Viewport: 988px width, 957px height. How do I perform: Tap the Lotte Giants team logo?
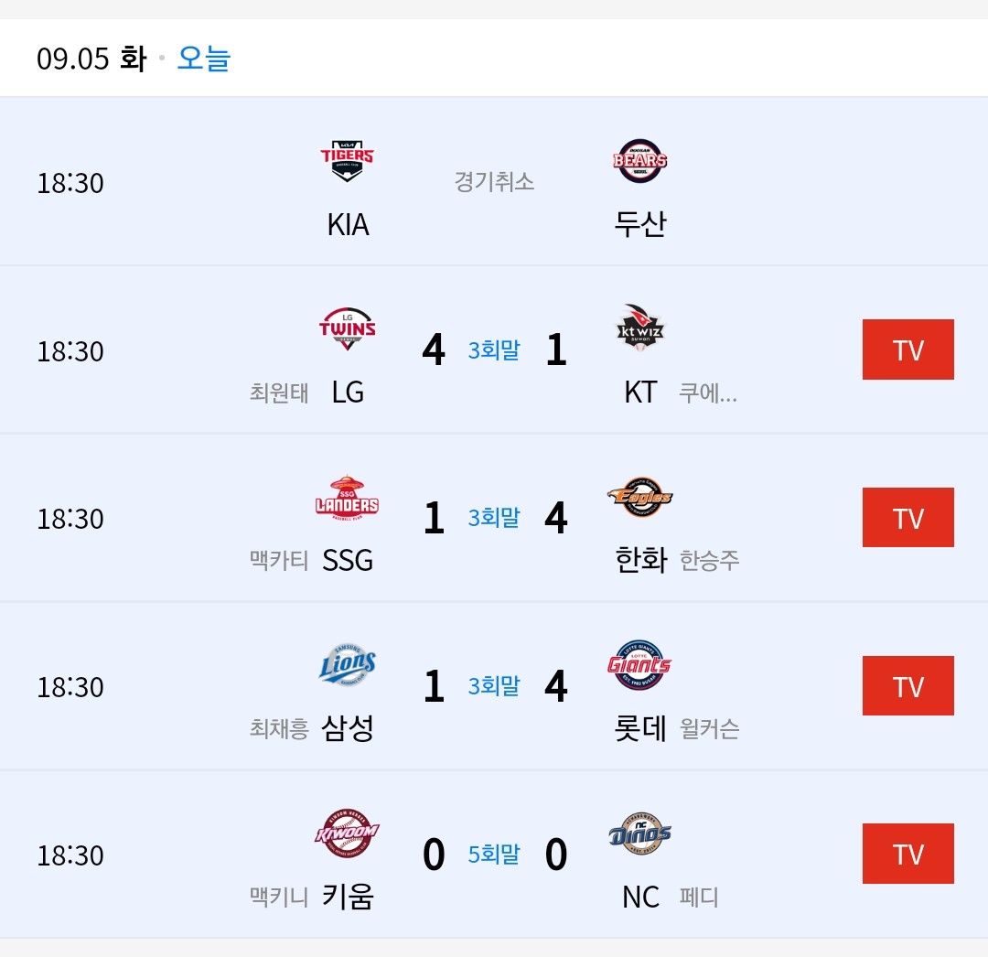click(640, 665)
